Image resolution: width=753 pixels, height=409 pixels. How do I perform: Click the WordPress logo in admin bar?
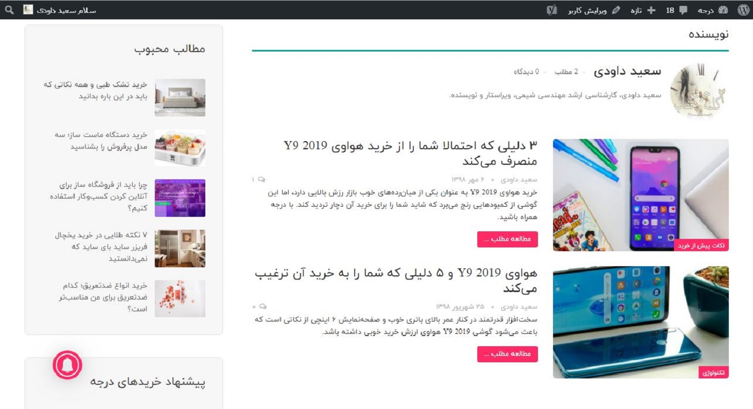click(743, 10)
